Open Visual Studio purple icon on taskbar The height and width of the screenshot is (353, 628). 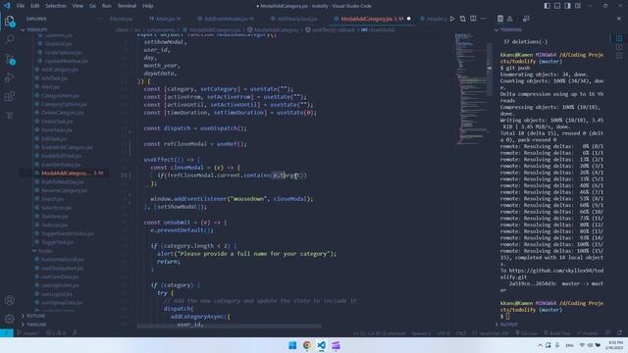pyautogui.click(x=336, y=345)
